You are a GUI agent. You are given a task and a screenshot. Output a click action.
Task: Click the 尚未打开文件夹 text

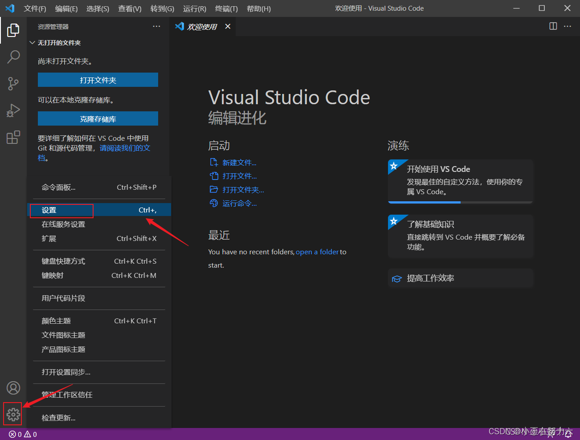65,61
